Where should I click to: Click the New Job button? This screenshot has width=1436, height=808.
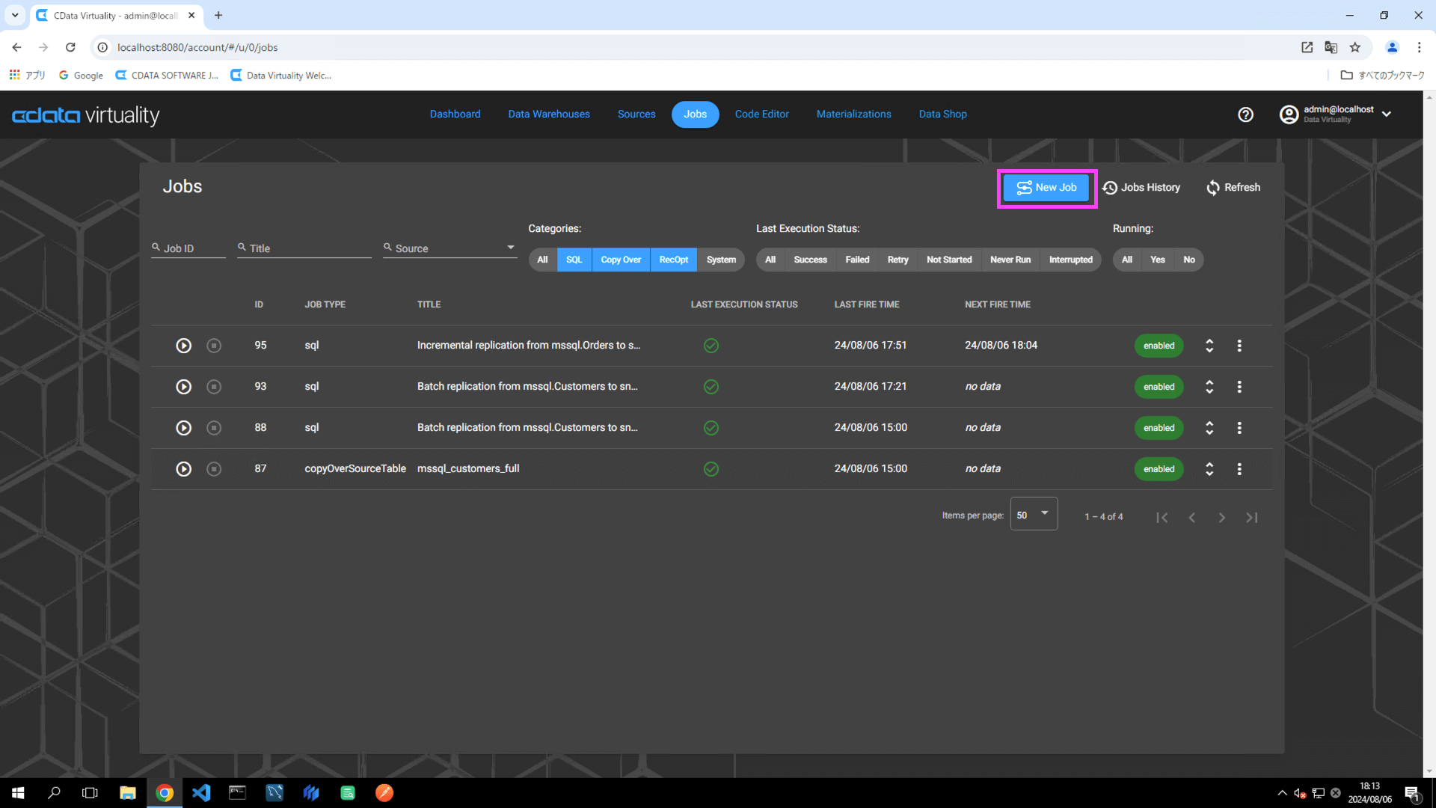1046,188
